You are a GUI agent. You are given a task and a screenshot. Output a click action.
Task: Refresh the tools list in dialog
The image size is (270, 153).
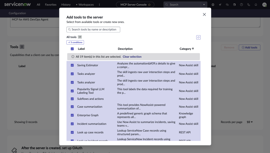click(198, 37)
